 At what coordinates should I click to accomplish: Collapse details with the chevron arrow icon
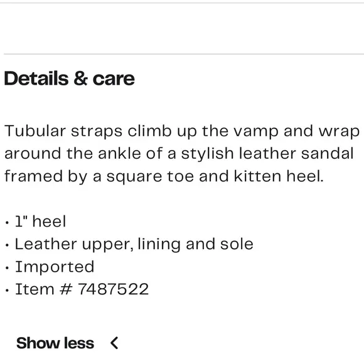tap(114, 343)
